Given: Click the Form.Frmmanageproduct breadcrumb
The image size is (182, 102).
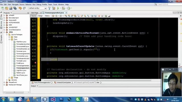Looking at the screenshot, I should [42, 82].
